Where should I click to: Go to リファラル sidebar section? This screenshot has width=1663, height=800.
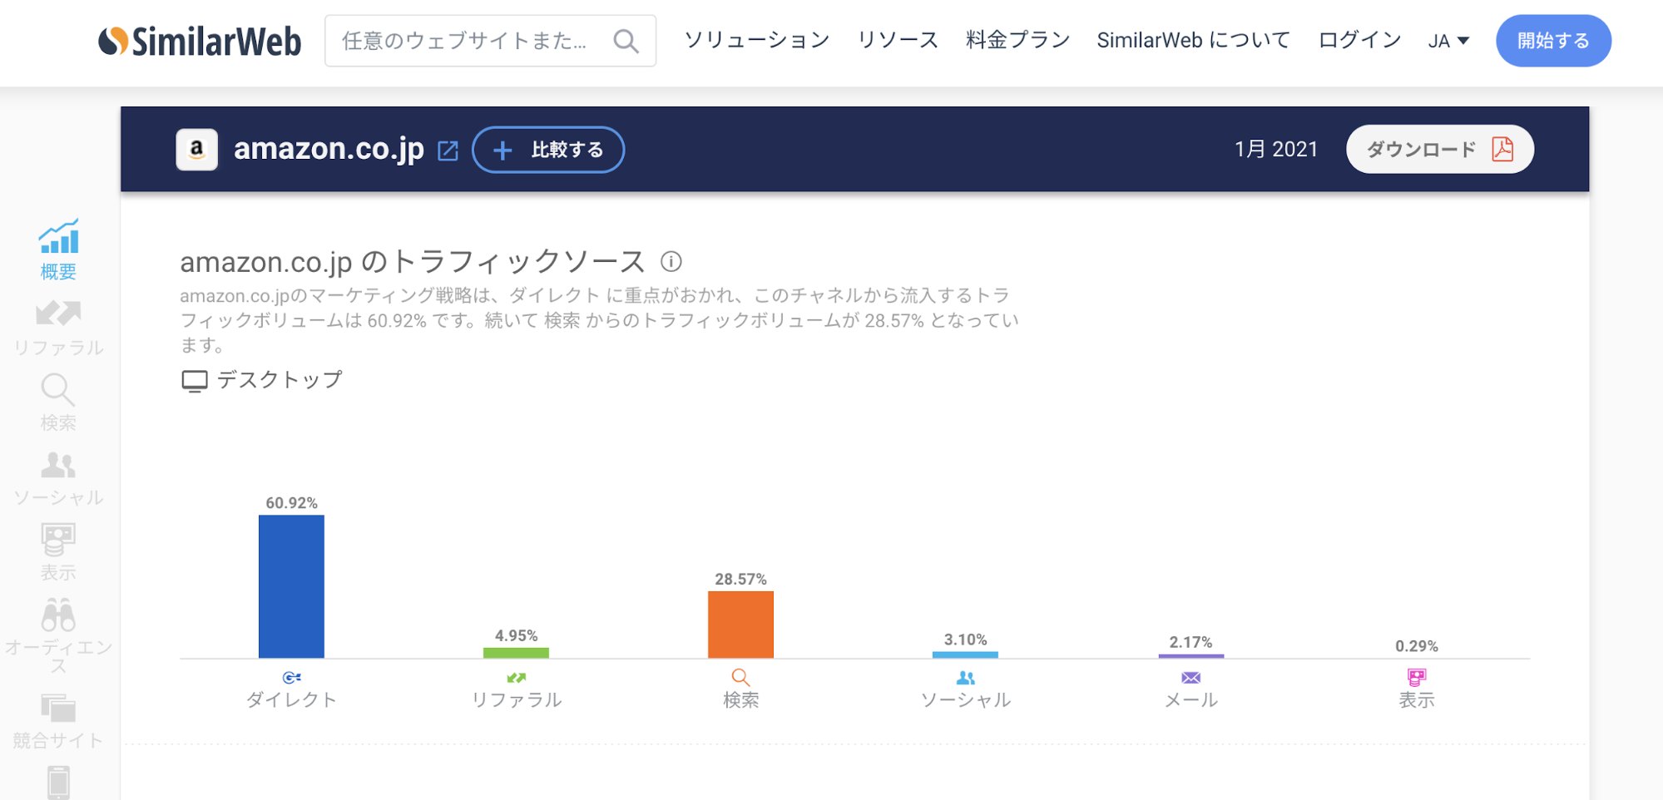point(58,327)
